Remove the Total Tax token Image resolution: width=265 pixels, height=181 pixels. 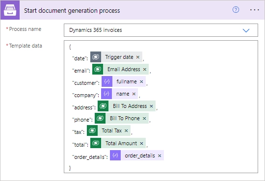126,130
